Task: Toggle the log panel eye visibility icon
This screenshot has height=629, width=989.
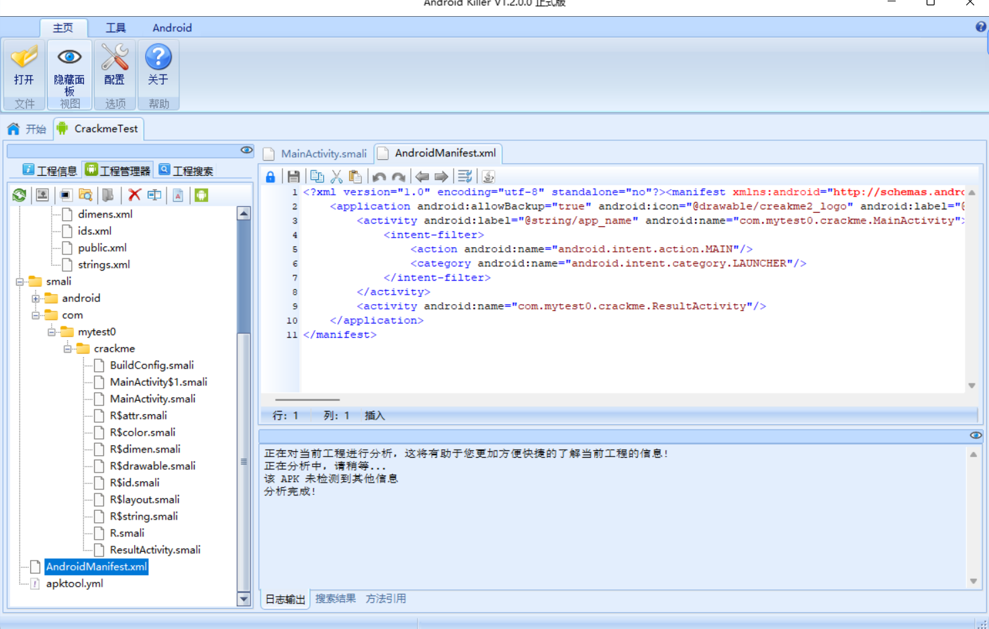Action: (976, 435)
